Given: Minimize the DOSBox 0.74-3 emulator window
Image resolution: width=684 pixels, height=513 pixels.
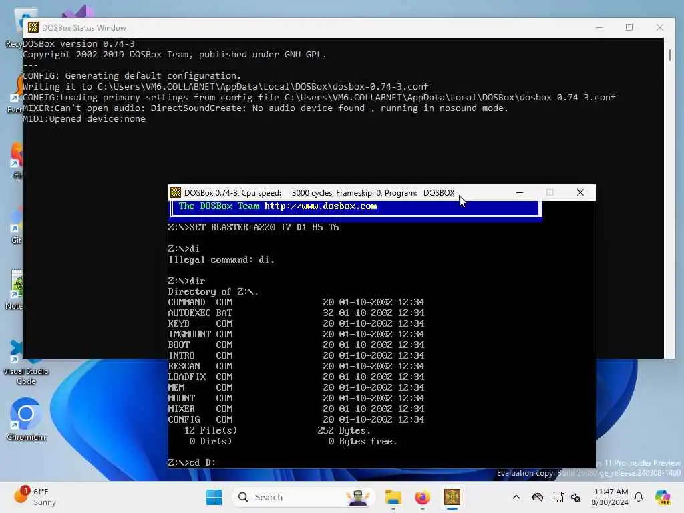Looking at the screenshot, I should [520, 192].
